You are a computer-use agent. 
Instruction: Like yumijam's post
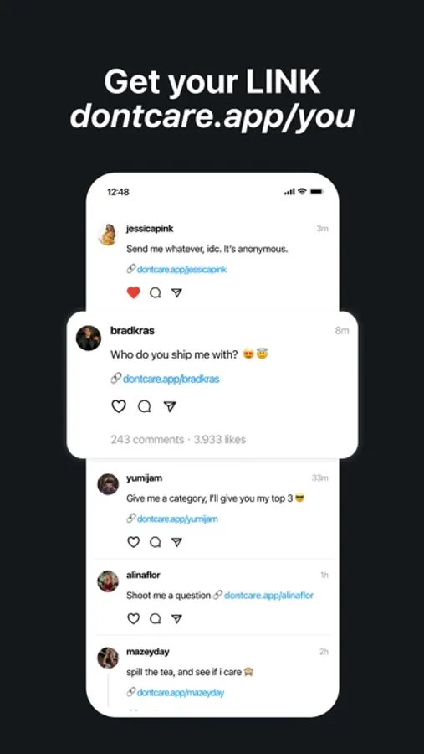point(134,542)
